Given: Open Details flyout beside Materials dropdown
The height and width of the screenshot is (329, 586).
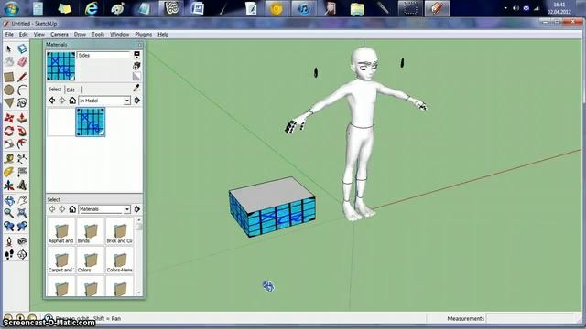Looking at the screenshot, I should click(x=137, y=209).
